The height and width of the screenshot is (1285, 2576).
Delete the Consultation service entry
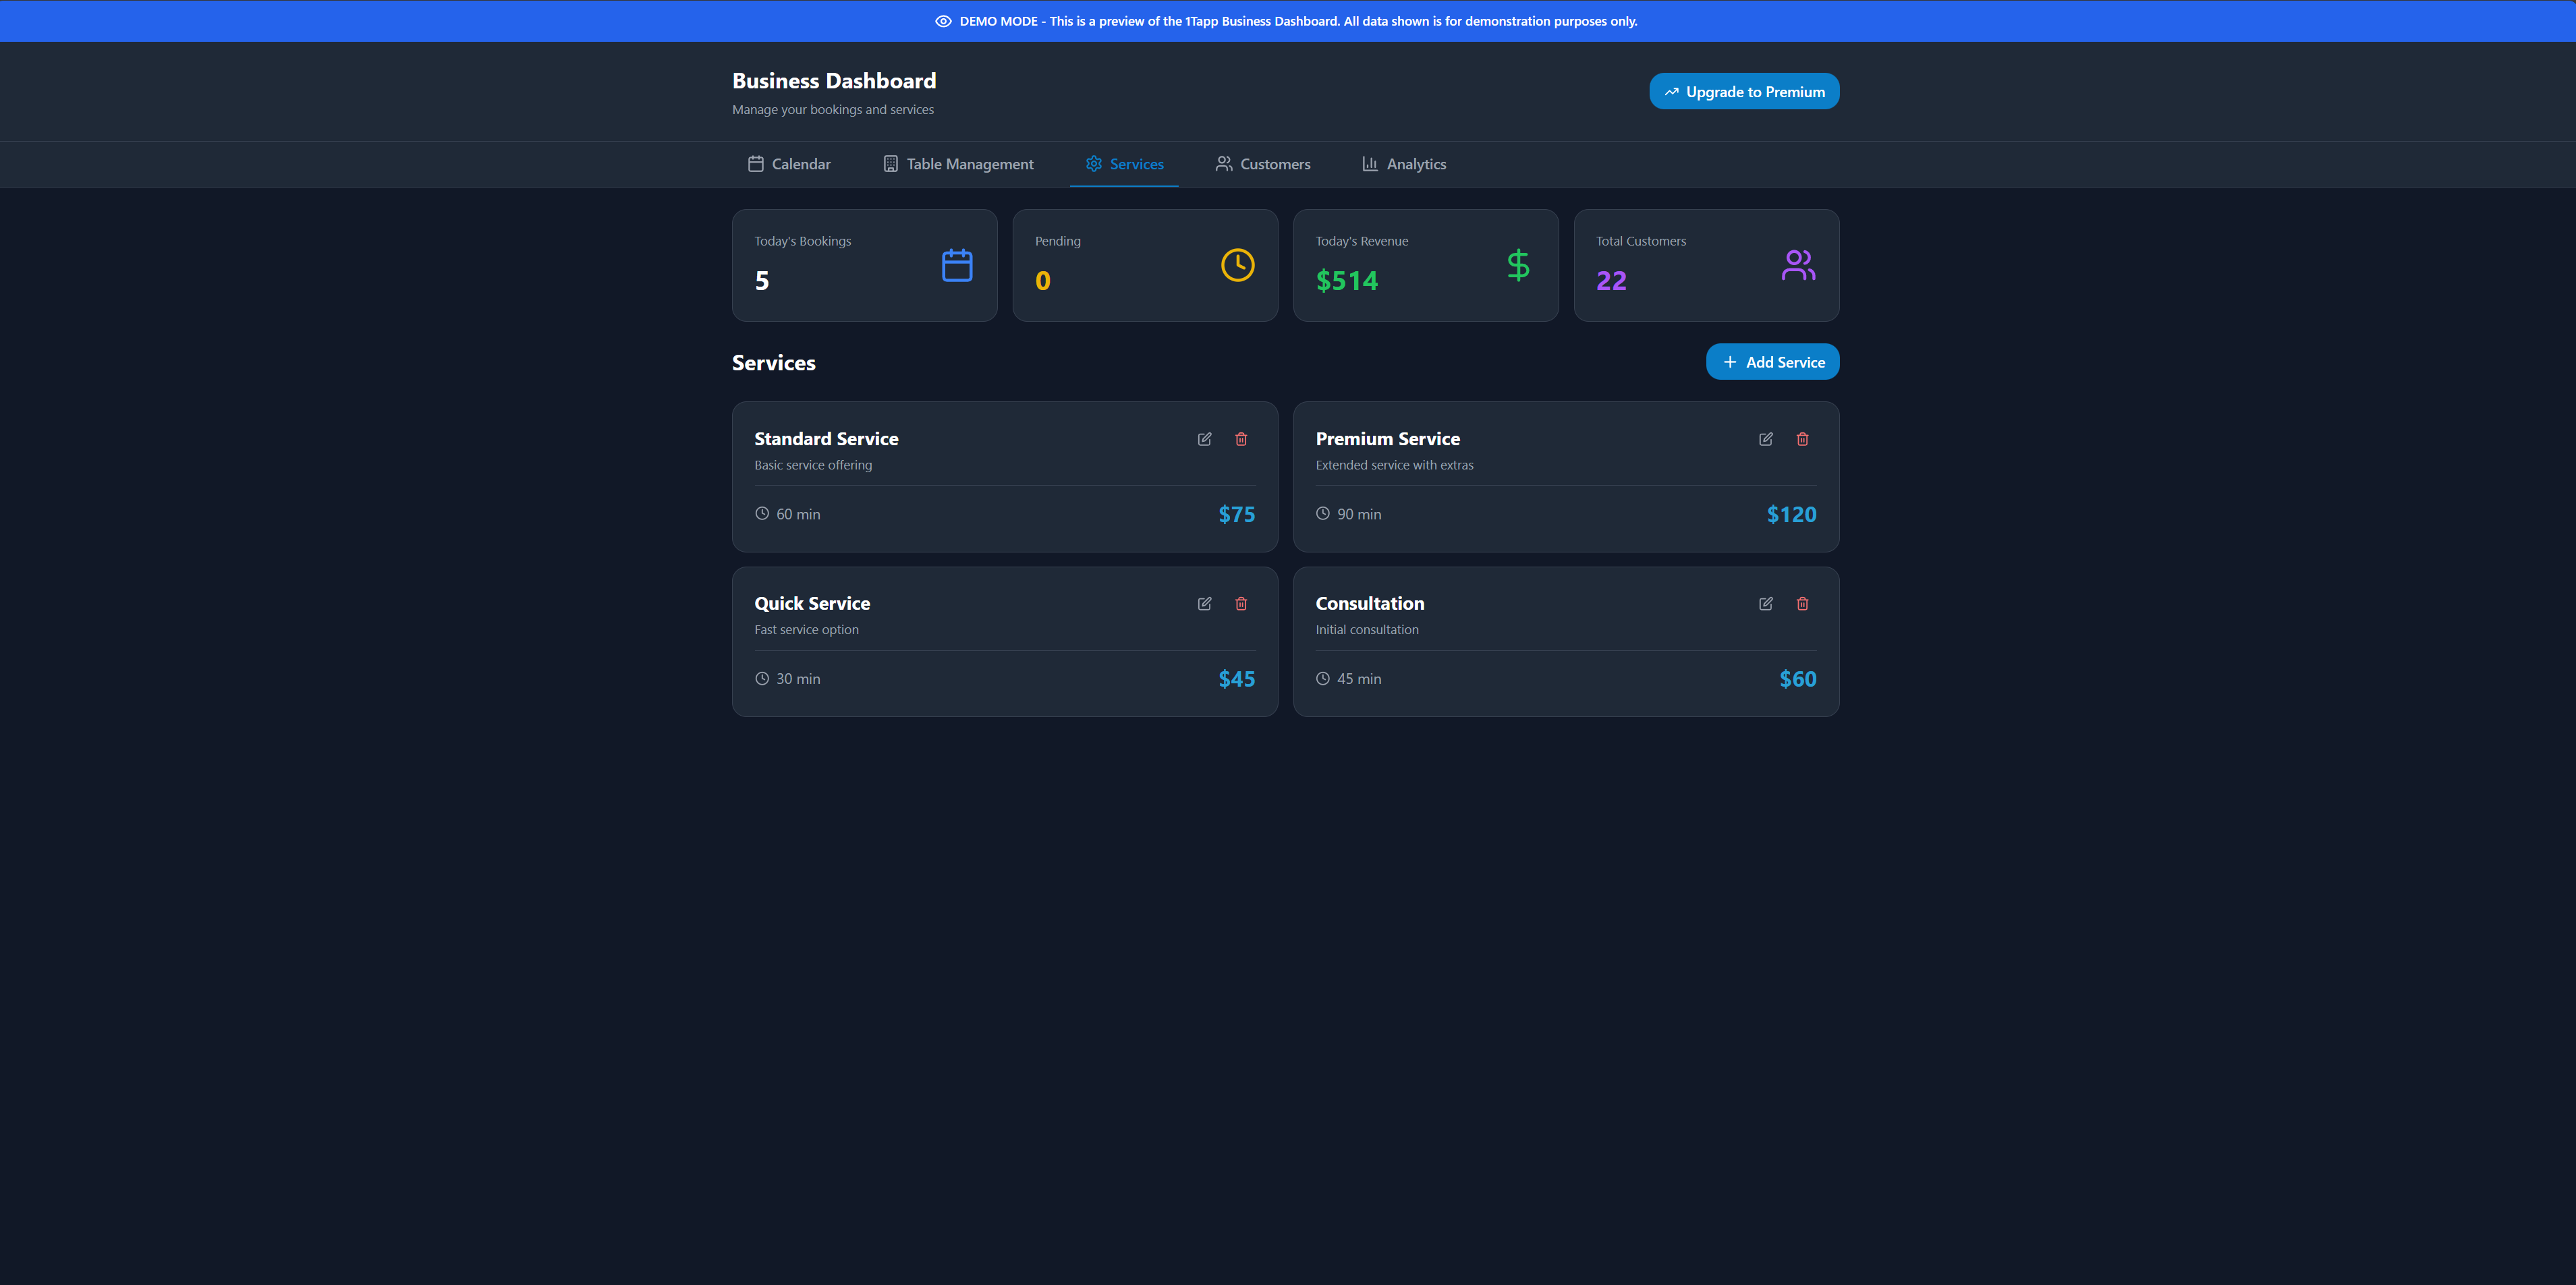tap(1802, 604)
